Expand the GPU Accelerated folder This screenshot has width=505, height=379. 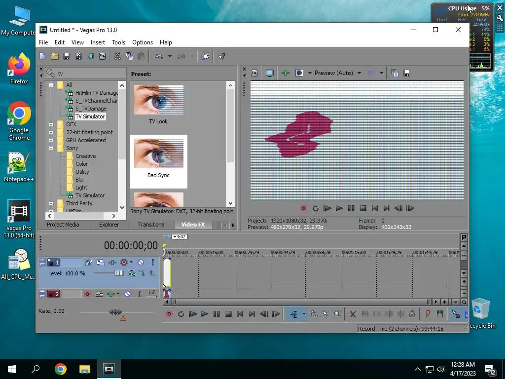(x=51, y=140)
